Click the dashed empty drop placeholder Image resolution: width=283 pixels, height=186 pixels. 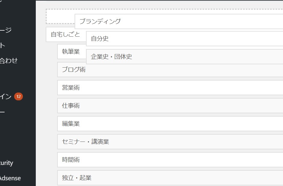pyautogui.click(x=60, y=17)
